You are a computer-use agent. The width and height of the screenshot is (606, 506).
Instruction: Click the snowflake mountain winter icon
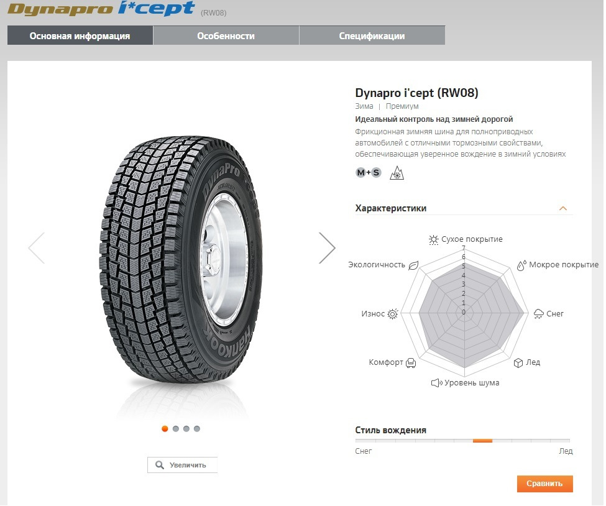(397, 173)
